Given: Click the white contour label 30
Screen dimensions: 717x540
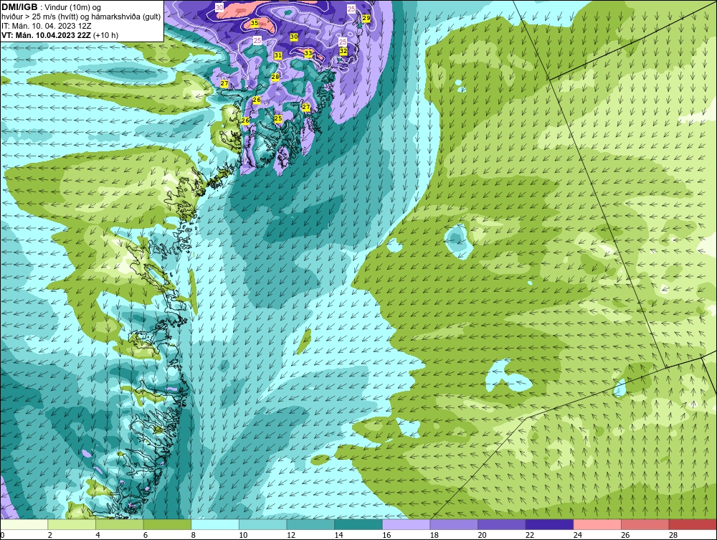Looking at the screenshot, I should (219, 8).
